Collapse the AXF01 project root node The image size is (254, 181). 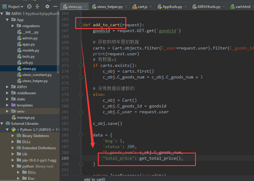2,14
